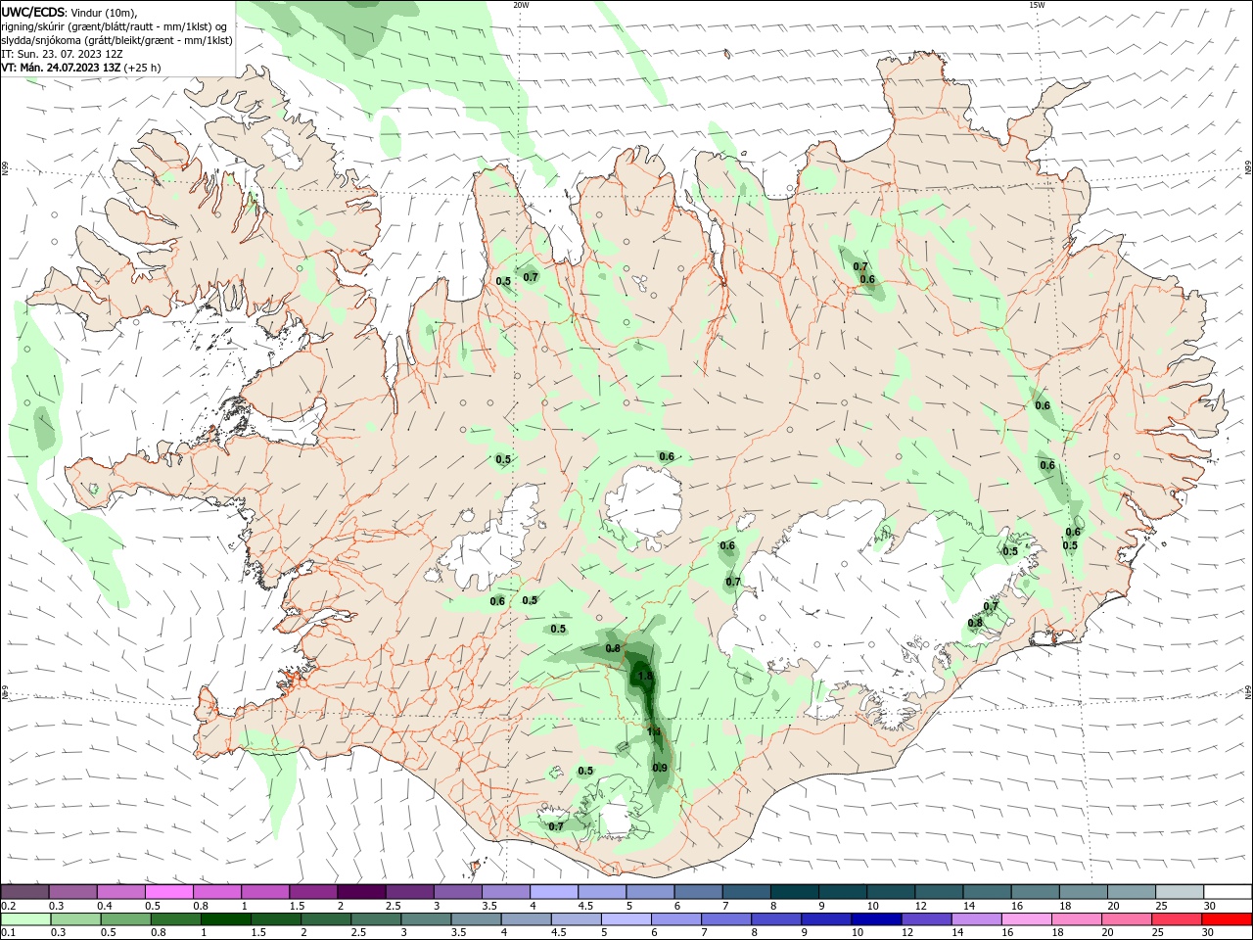The width and height of the screenshot is (1253, 940).
Task: Pick the dark teal 8 snow legend swatch
Action: pyautogui.click(x=795, y=892)
